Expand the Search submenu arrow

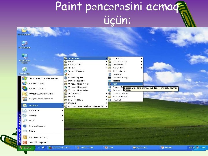tap(62, 121)
